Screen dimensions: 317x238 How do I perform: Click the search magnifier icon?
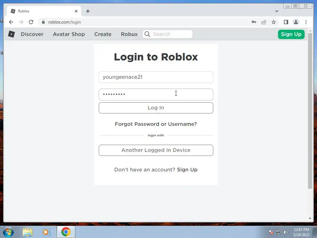pyautogui.click(x=147, y=34)
